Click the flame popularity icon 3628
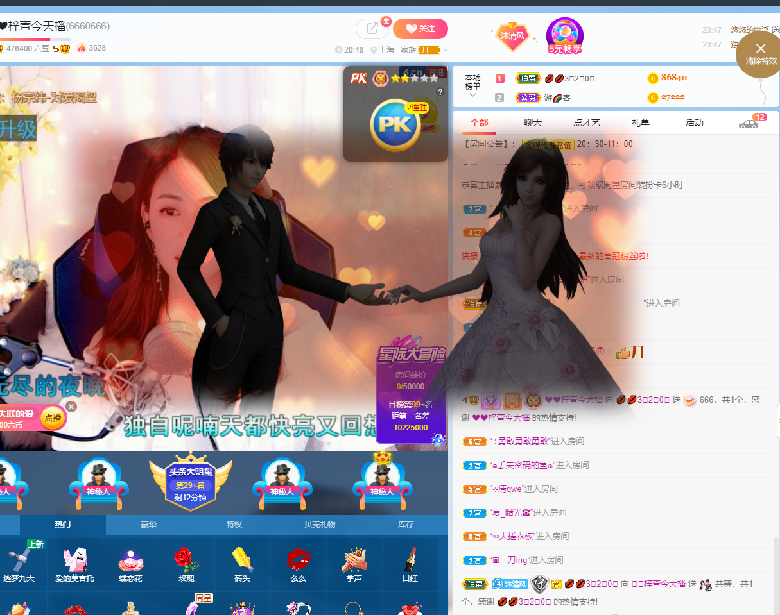 click(x=81, y=48)
